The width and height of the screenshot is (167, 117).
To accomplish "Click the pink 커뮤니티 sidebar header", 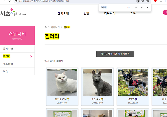I will [x=17, y=35].
